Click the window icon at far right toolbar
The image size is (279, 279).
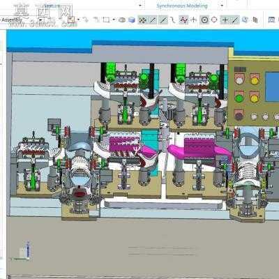pos(271,20)
